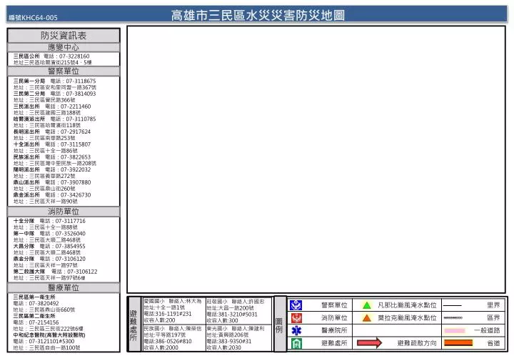Click the 哈爾濱派出所 phone row

click(55, 119)
